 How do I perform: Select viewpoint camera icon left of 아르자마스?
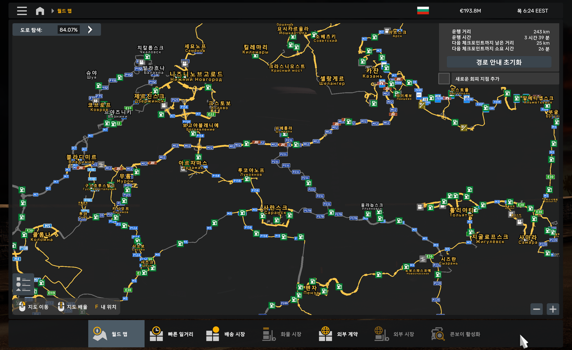point(183,169)
